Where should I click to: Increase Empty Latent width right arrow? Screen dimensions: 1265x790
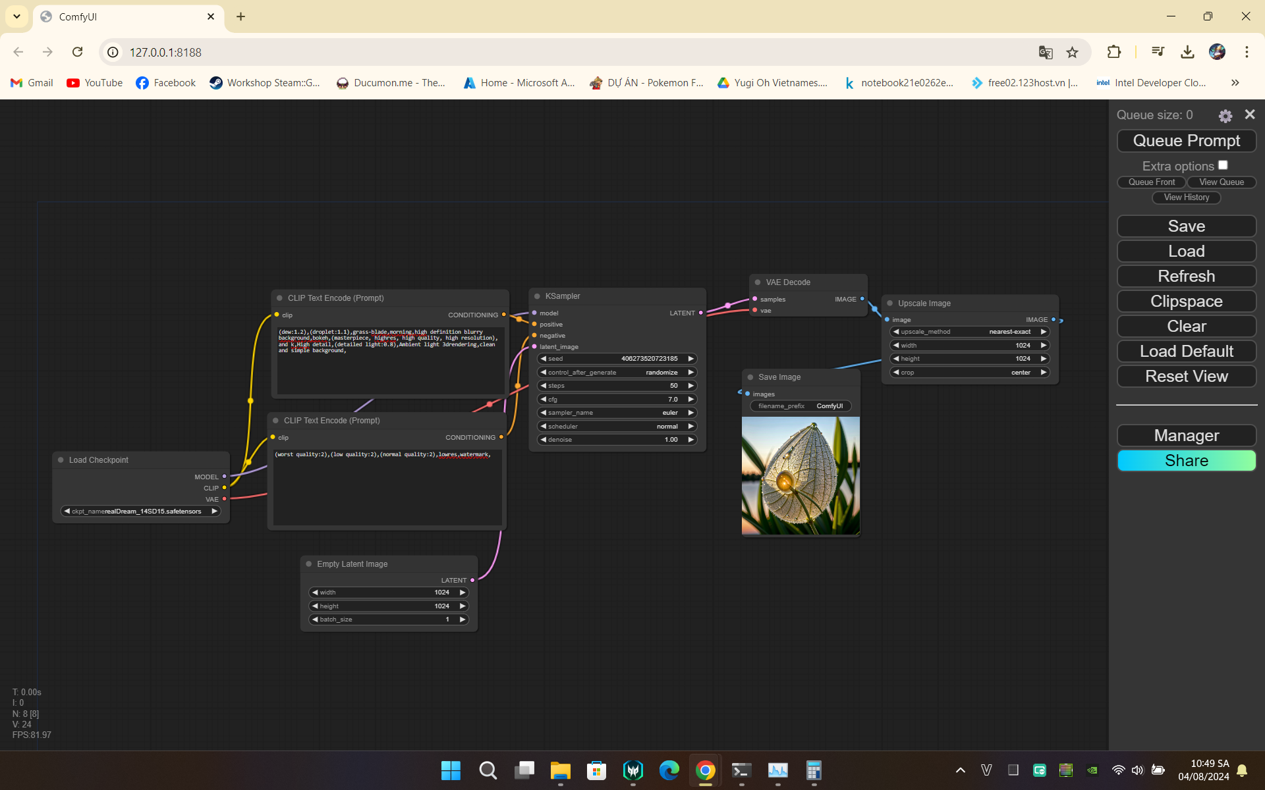click(462, 592)
